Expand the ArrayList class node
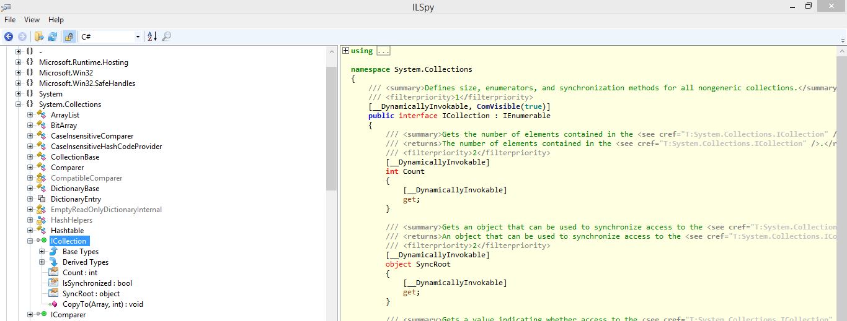Screen dimensions: 847x321 point(30,114)
